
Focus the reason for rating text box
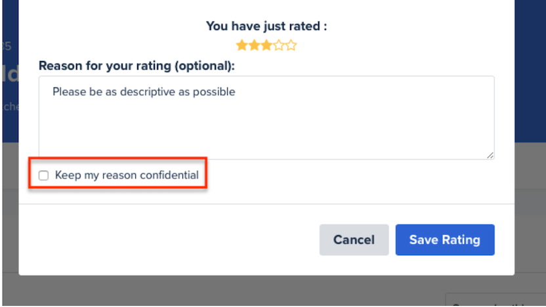coord(266,118)
